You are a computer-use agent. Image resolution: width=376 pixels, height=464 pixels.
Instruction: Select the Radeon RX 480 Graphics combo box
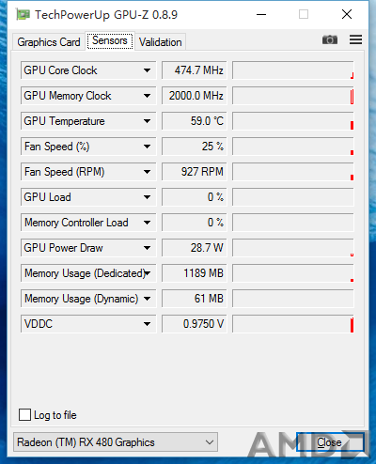point(116,442)
